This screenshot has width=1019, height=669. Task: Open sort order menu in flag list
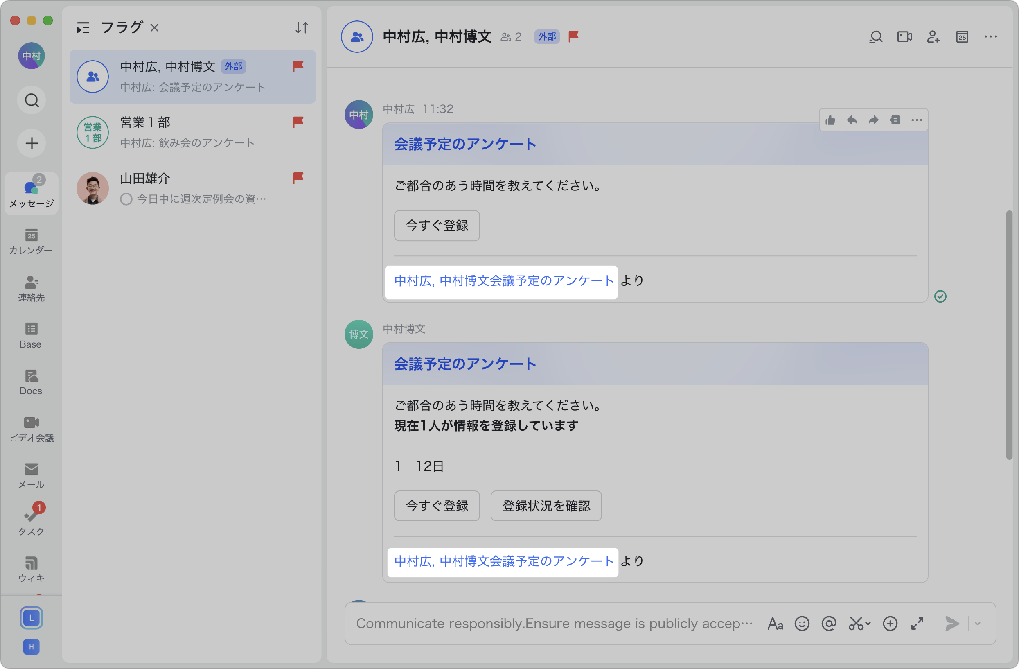(x=302, y=28)
